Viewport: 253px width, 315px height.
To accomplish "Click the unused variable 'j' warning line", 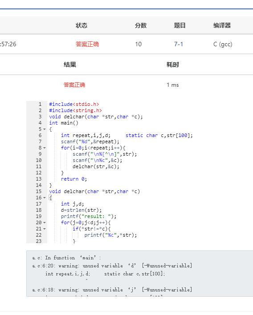I will (x=112, y=290).
